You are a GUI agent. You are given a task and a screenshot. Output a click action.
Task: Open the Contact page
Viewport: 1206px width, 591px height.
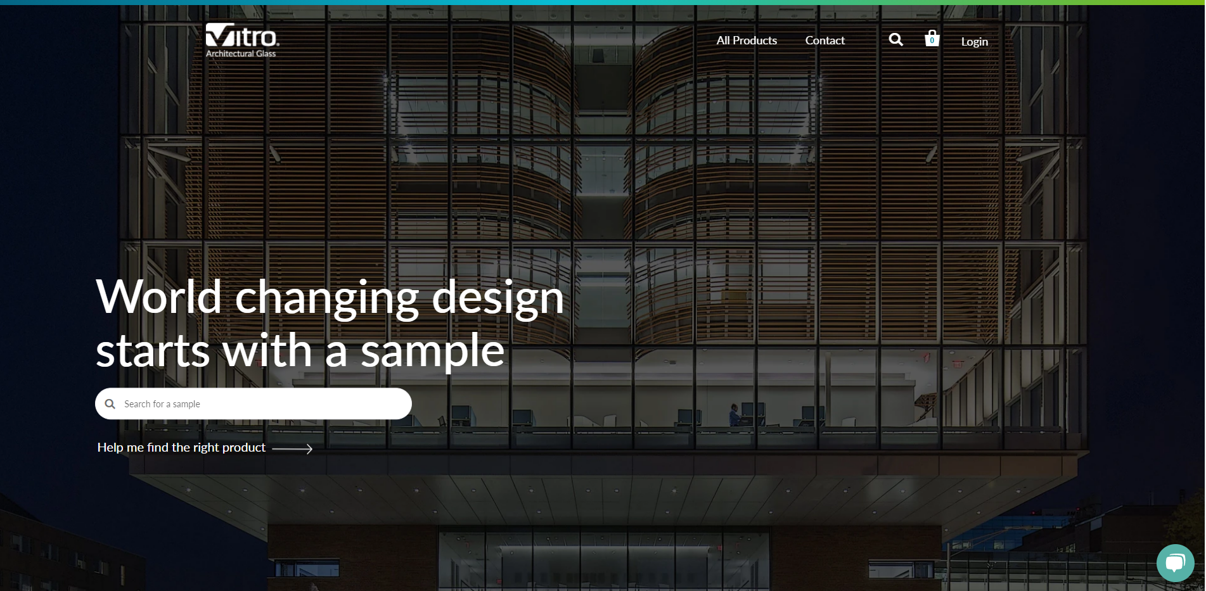[x=824, y=40]
